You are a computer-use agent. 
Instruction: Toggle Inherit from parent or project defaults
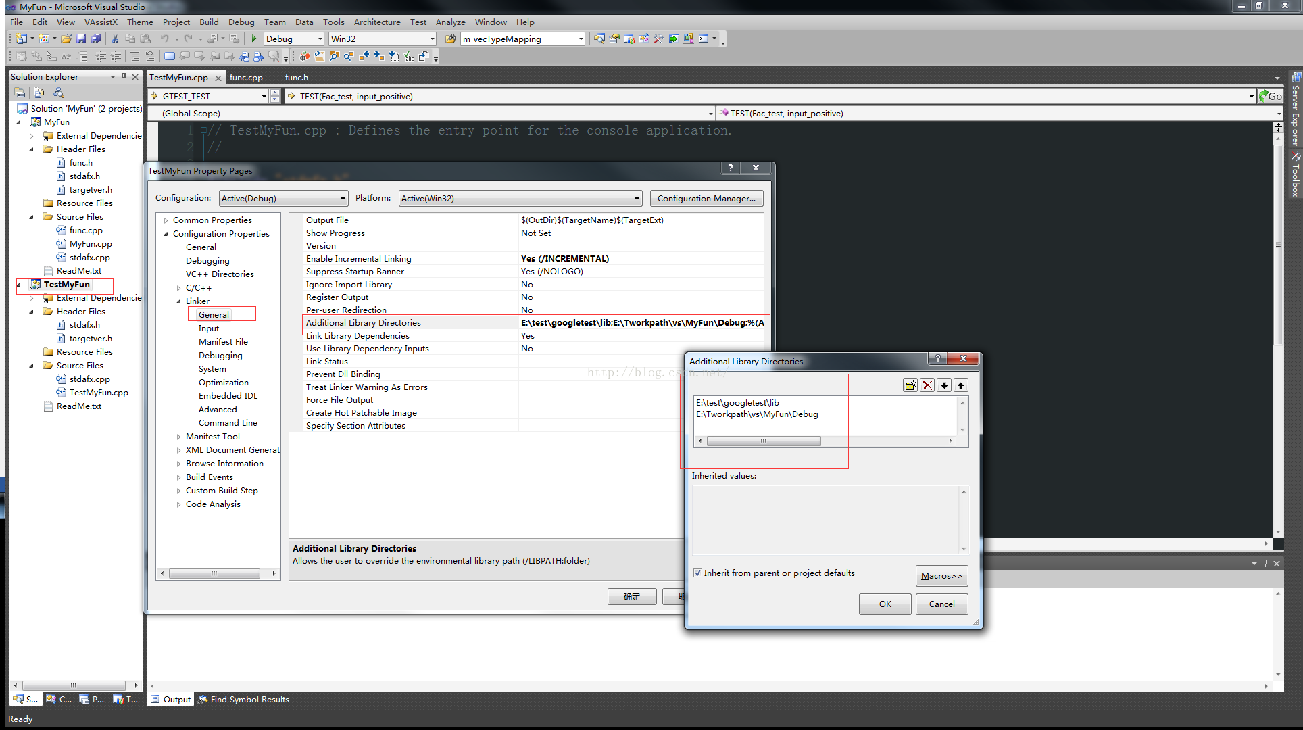697,573
